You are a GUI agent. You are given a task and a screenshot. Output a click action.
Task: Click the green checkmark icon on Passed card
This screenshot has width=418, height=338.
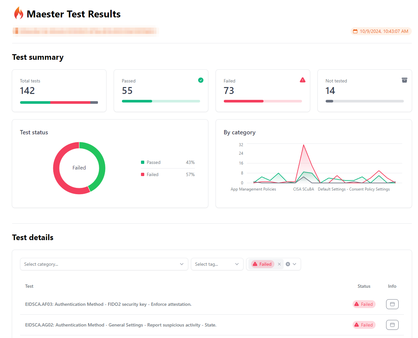point(201,80)
